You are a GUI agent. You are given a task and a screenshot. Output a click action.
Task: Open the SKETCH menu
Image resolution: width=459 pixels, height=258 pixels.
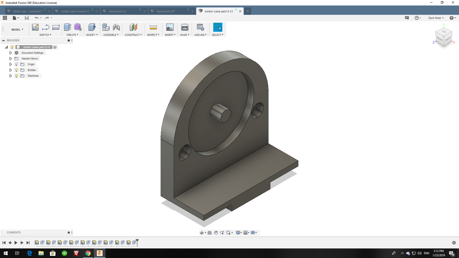[45, 35]
